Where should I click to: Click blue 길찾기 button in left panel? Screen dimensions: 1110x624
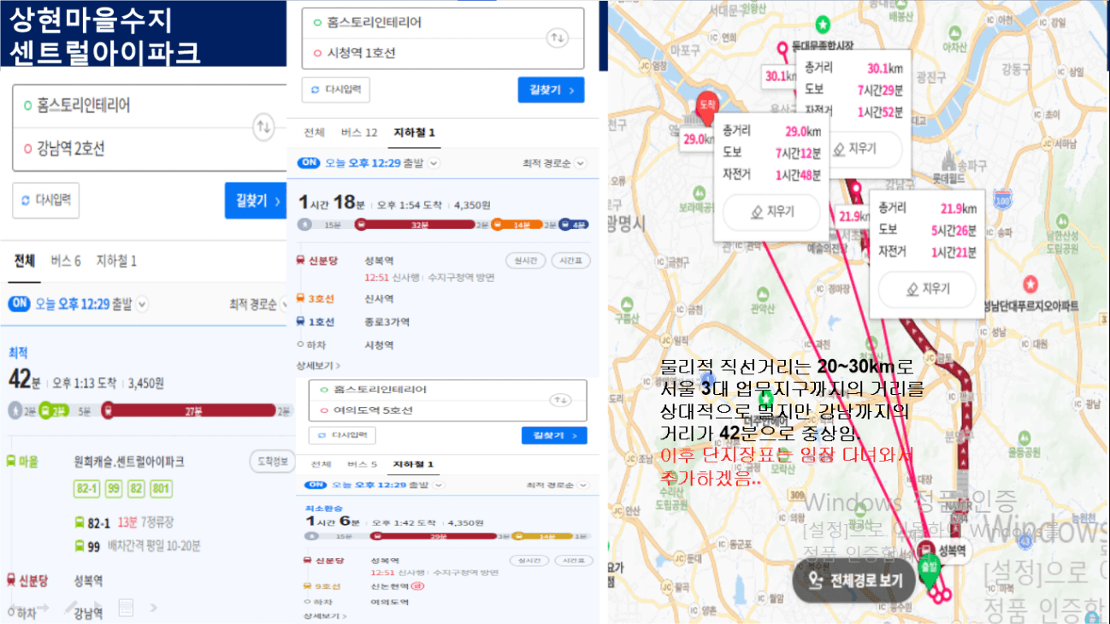(x=255, y=200)
